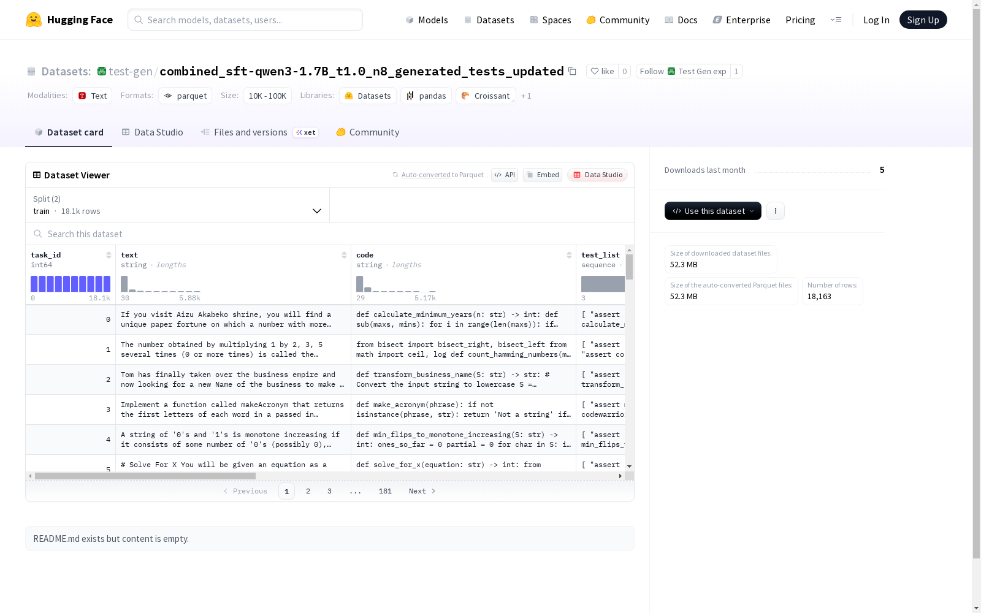981x613 pixels.
Task: Click the Text modality tag
Action: pyautogui.click(x=93, y=96)
